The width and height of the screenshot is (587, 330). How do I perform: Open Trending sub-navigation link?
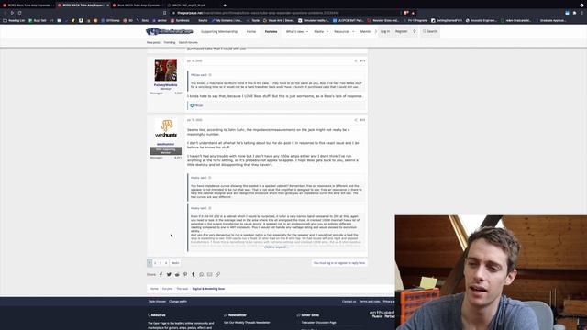(x=169, y=43)
